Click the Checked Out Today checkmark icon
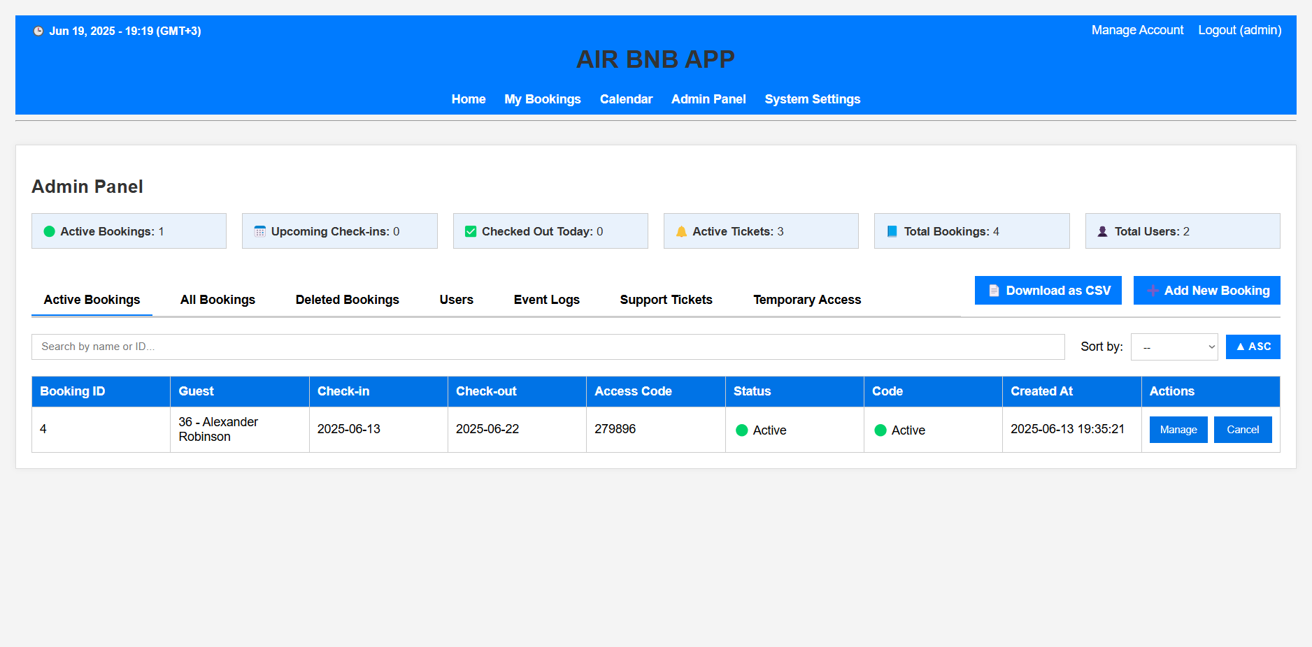This screenshot has height=647, width=1312. coord(471,231)
